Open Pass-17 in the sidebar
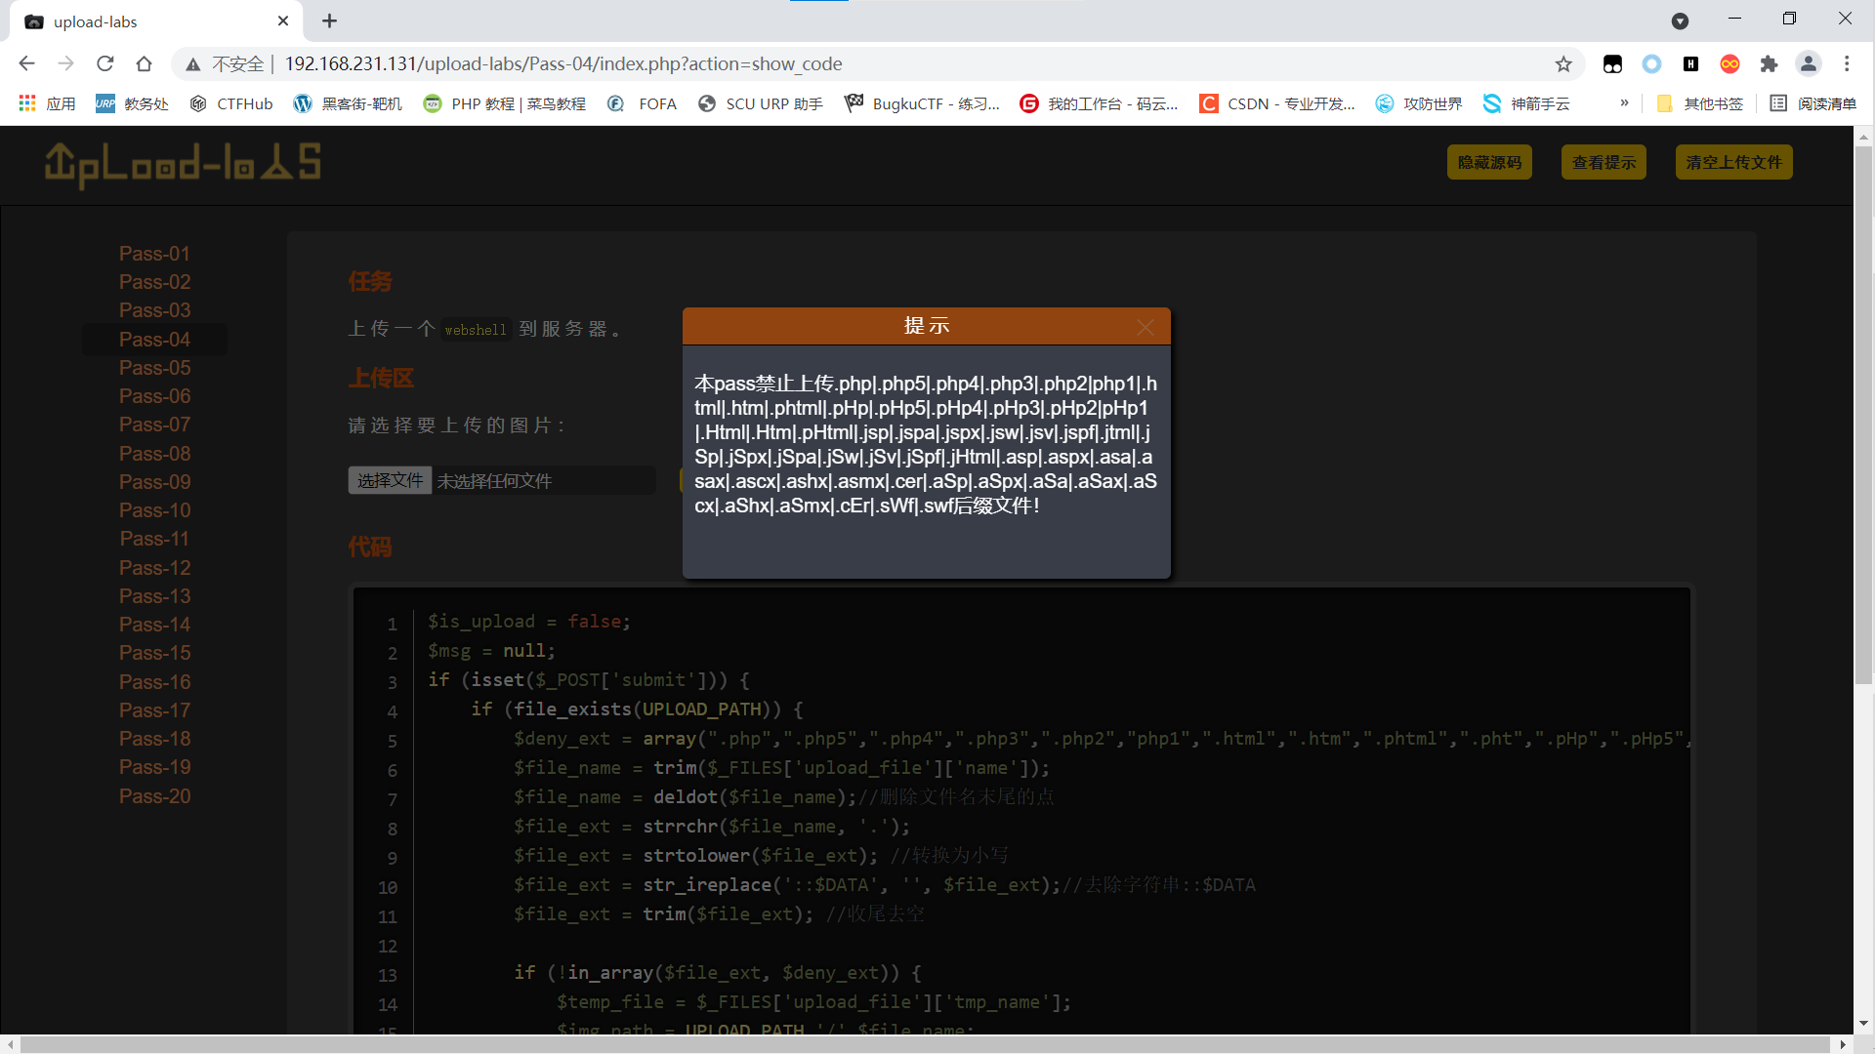The image size is (1875, 1054). point(154,710)
